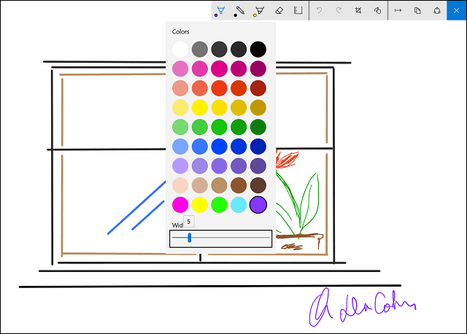Screen dimensions: 467x334
Task: Pick the black color swatch
Action: coord(258,49)
